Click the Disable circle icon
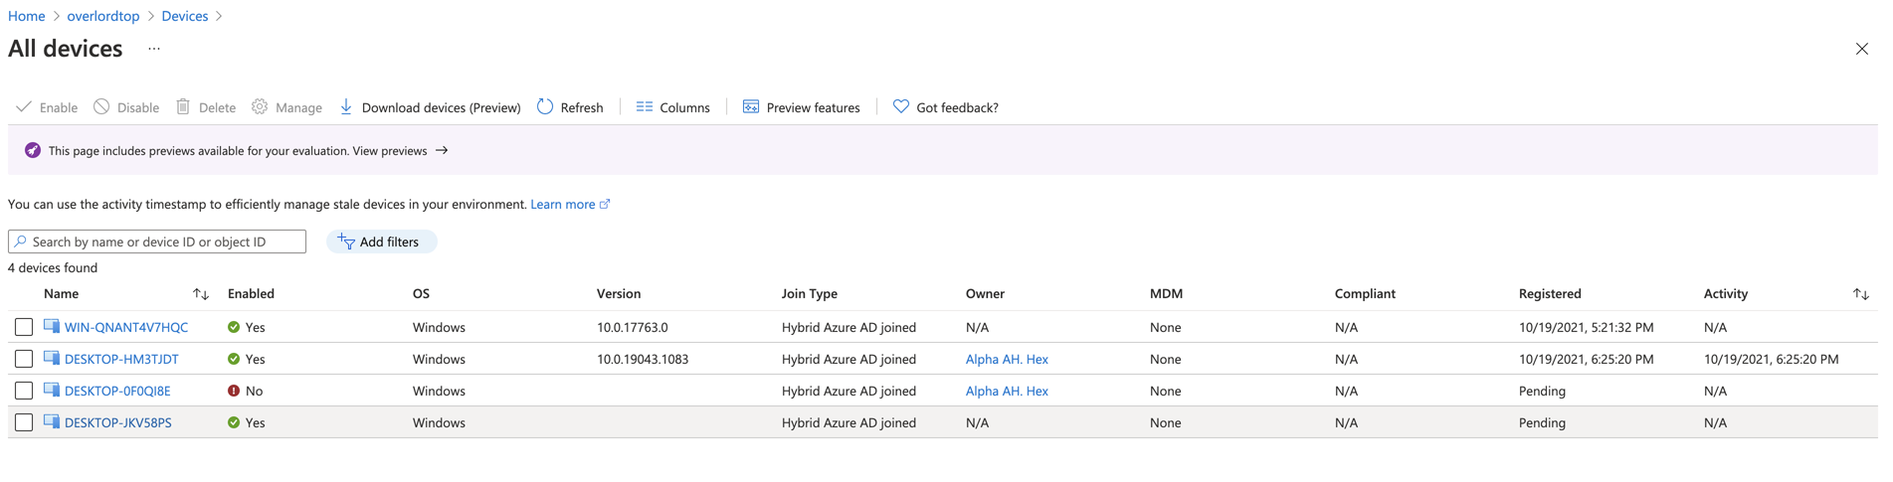This screenshot has height=482, width=1893. pos(101,106)
